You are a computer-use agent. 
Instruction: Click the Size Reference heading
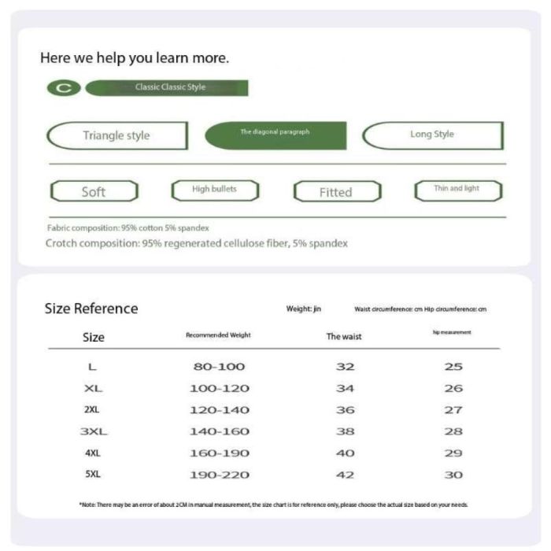tap(91, 309)
